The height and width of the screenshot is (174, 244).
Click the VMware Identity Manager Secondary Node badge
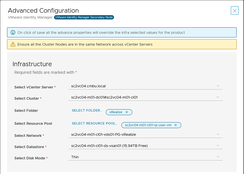tap(84, 17)
